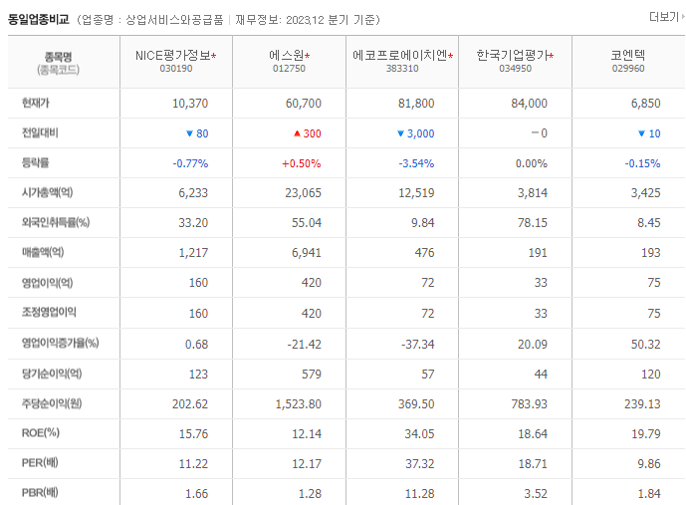Screen dimensions: 686x505
Task: Select stock code 030190
Action: [x=176, y=69]
